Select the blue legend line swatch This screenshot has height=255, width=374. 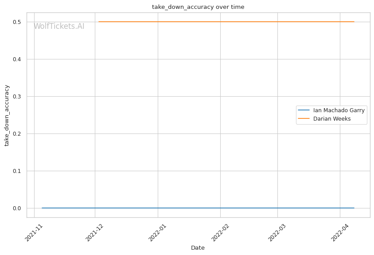tap(304, 110)
